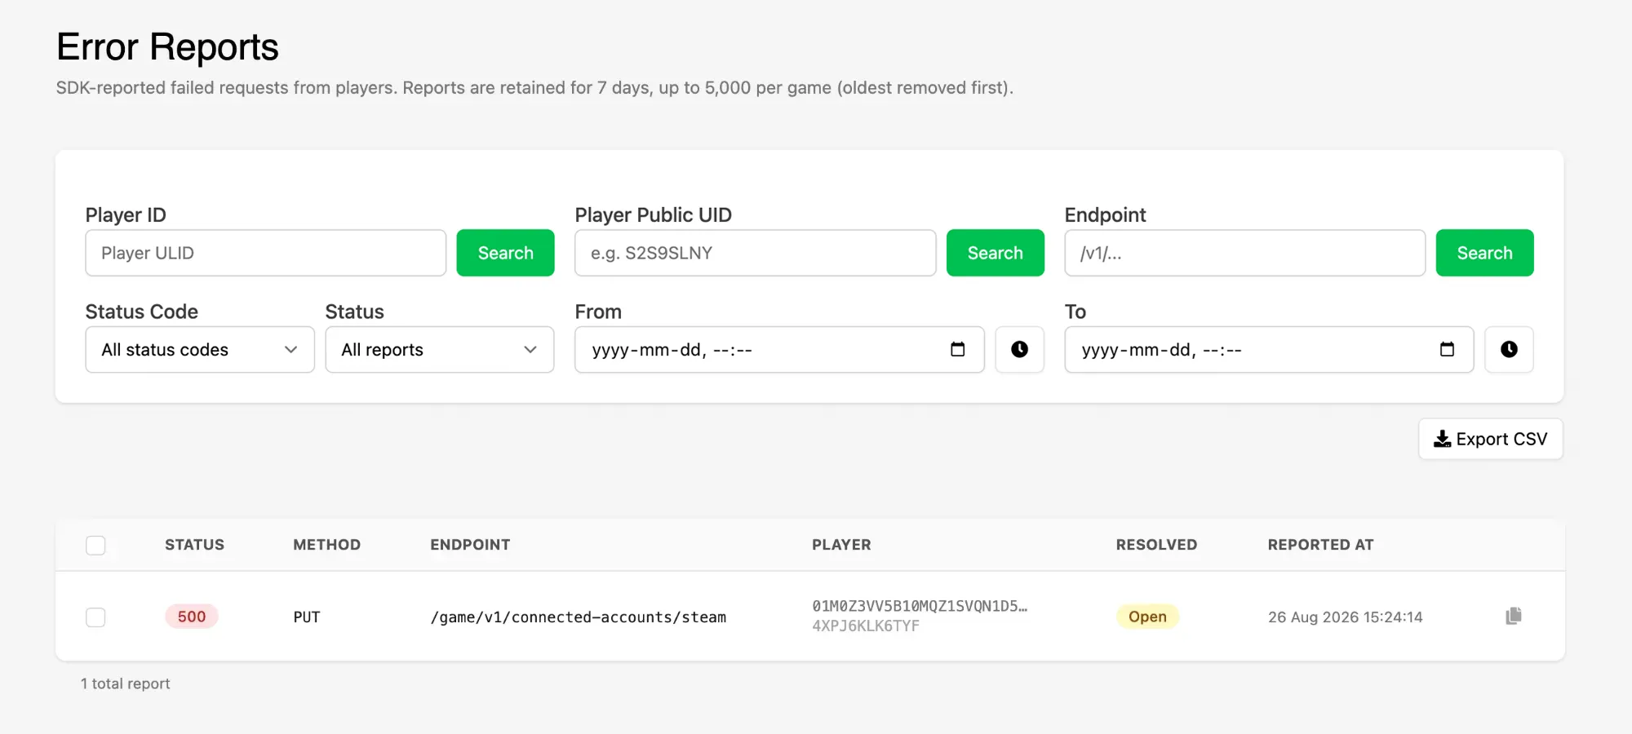Click the 26 Aug 2026 15:24:14 timestamp
1632x734 pixels.
point(1345,617)
